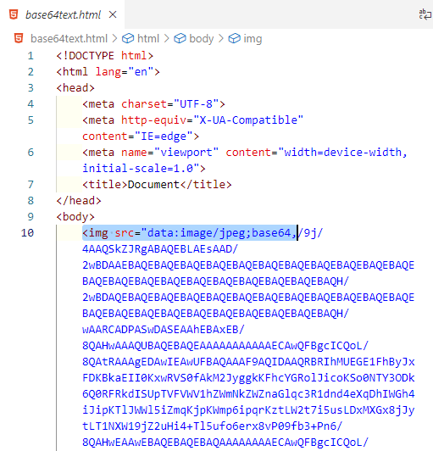Click the line starting 8QAHwAAAQUBAQEBAQEA
433x451 pixels.
coord(225,345)
